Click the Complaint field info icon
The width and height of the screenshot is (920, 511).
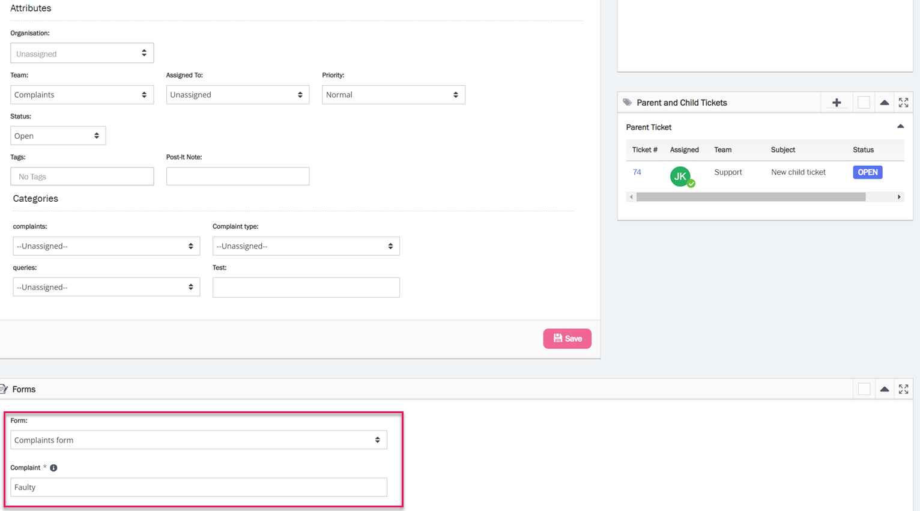tap(53, 468)
